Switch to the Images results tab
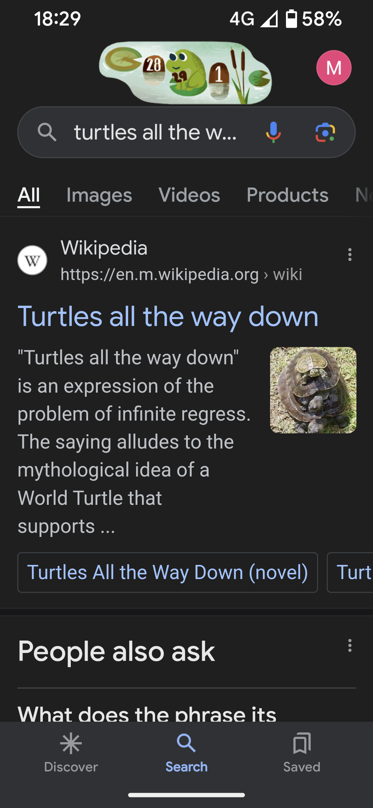 [x=99, y=195]
